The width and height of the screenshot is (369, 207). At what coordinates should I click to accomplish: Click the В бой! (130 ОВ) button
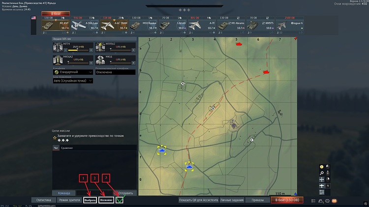tap(287, 200)
